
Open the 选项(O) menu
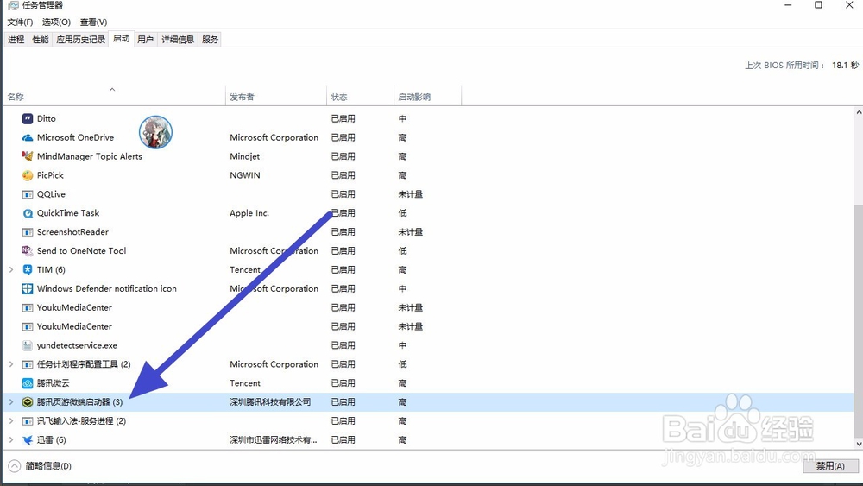[x=56, y=22]
